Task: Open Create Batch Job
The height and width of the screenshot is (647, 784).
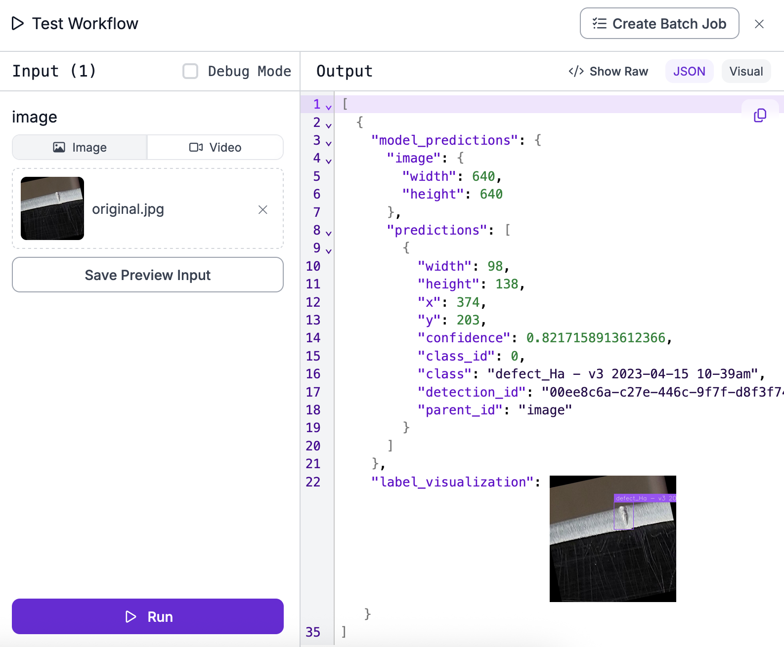Action: [659, 24]
